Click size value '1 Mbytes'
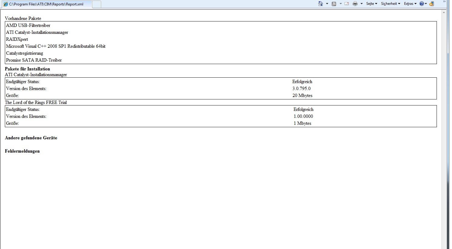Viewport: 452px width, 249px height. pyautogui.click(x=302, y=123)
